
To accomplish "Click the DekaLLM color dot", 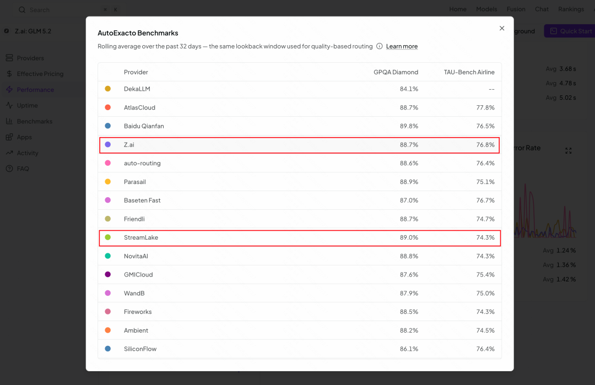I will tap(108, 89).
